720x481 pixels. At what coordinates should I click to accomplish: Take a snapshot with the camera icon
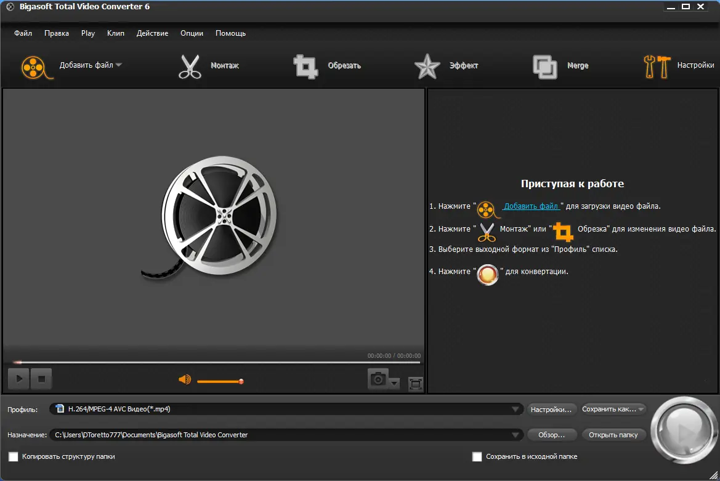(378, 379)
